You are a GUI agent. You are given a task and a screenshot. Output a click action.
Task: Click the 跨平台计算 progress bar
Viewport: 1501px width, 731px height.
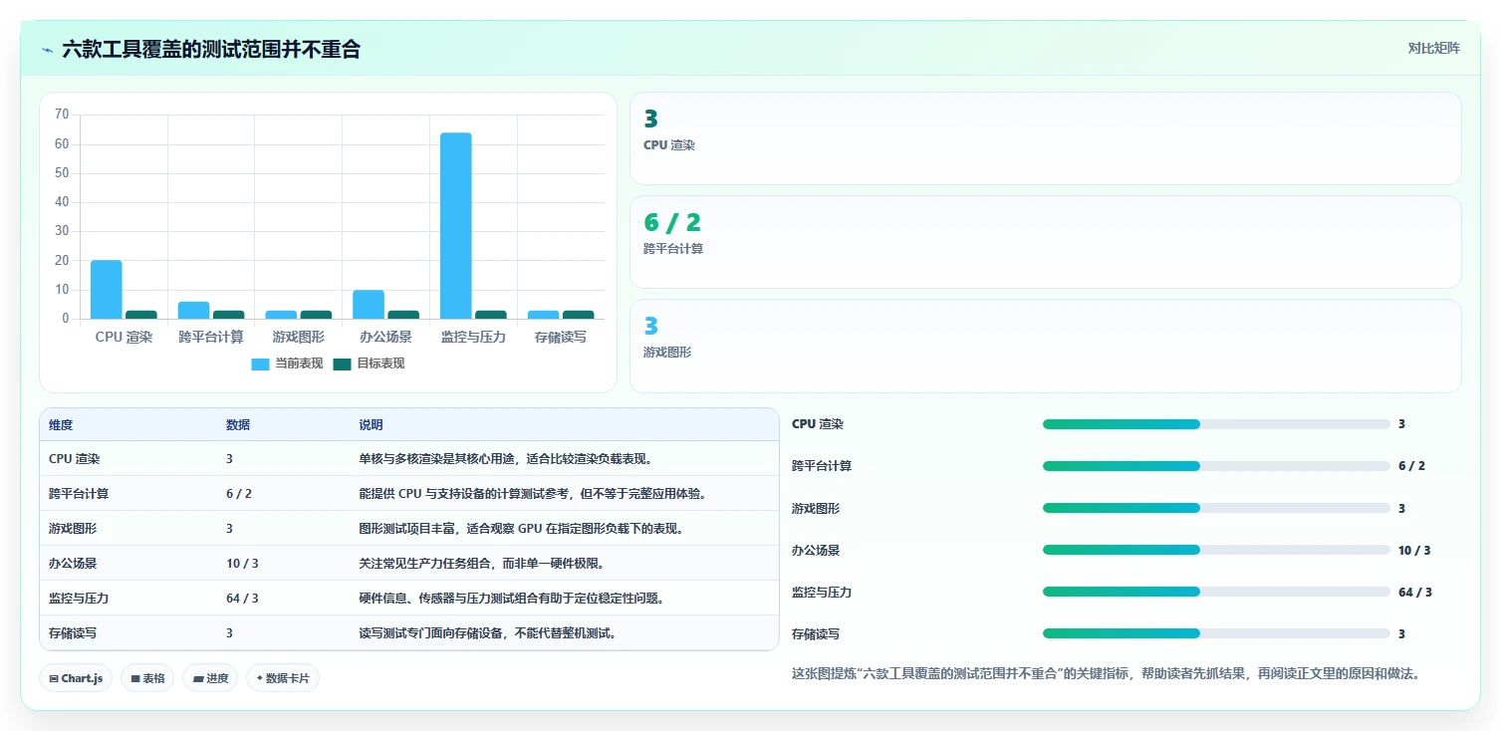[1216, 466]
